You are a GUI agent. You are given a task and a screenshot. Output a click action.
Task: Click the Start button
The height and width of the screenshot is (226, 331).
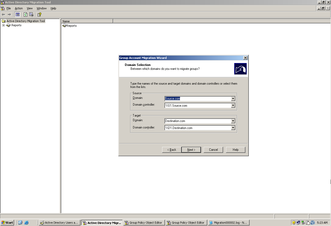click(x=7, y=223)
